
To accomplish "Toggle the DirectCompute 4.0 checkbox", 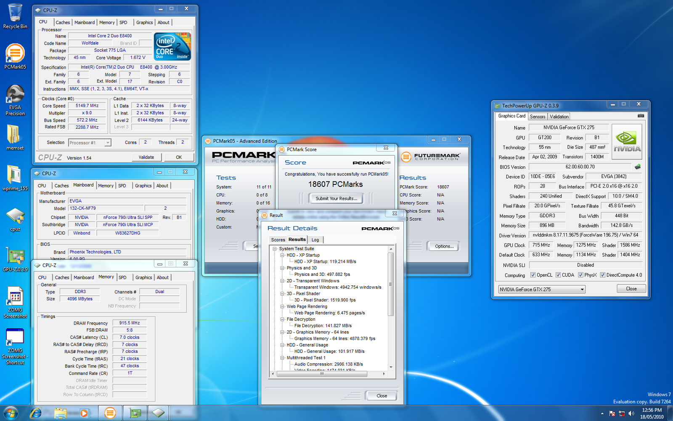I will [x=602, y=275].
